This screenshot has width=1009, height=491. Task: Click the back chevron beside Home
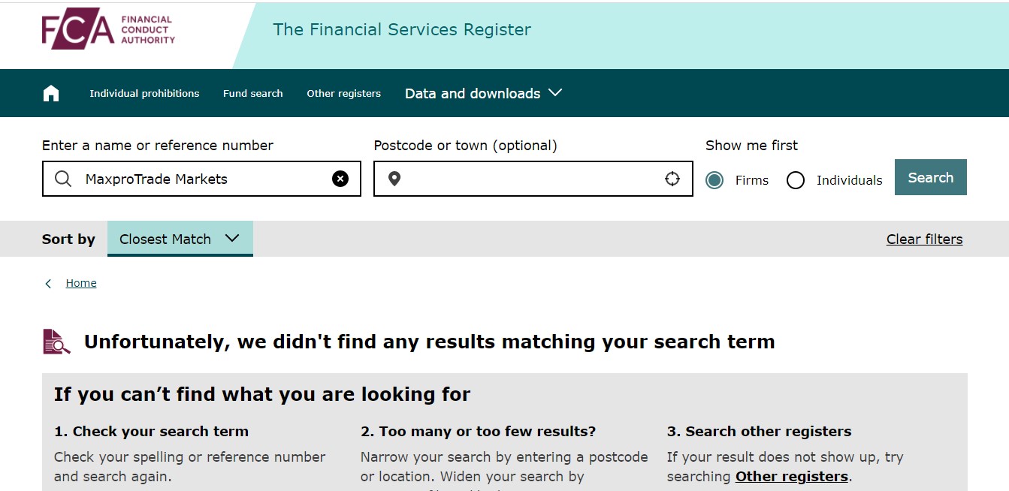(x=49, y=283)
